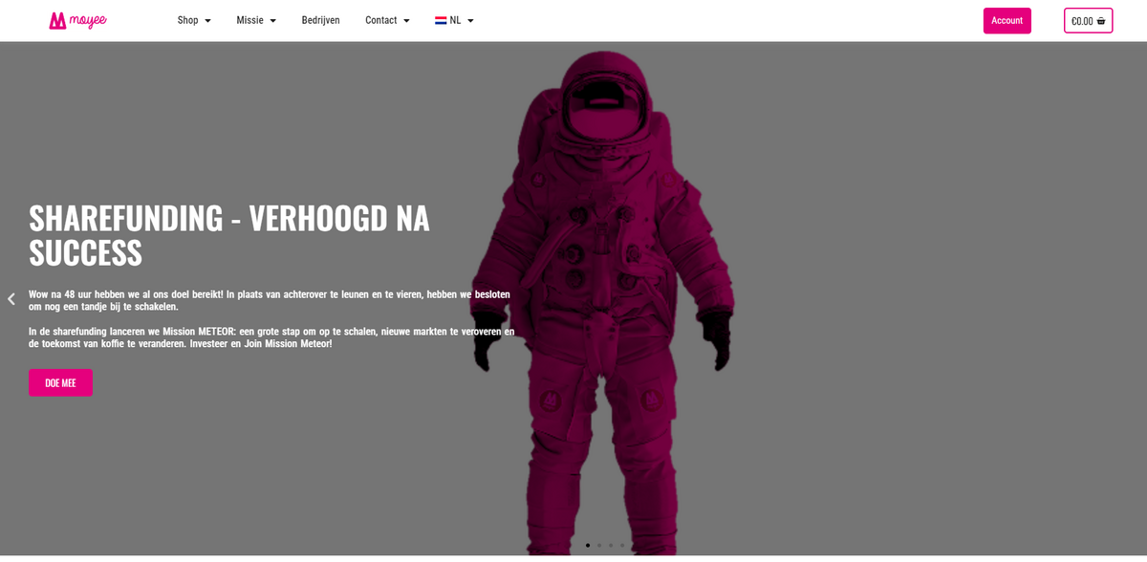Open the cart showing €0.00
This screenshot has height=562, width=1147.
pos(1088,20)
